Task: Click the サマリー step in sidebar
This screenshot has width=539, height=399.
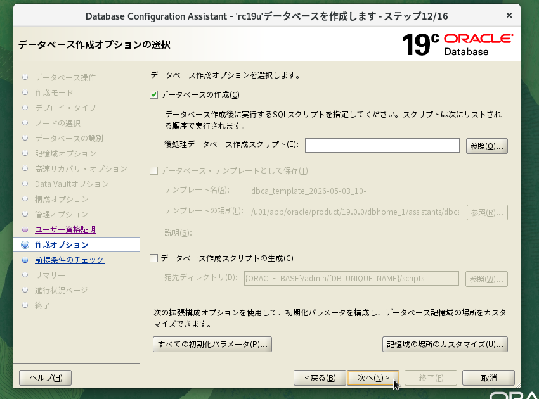Action: tap(50, 275)
